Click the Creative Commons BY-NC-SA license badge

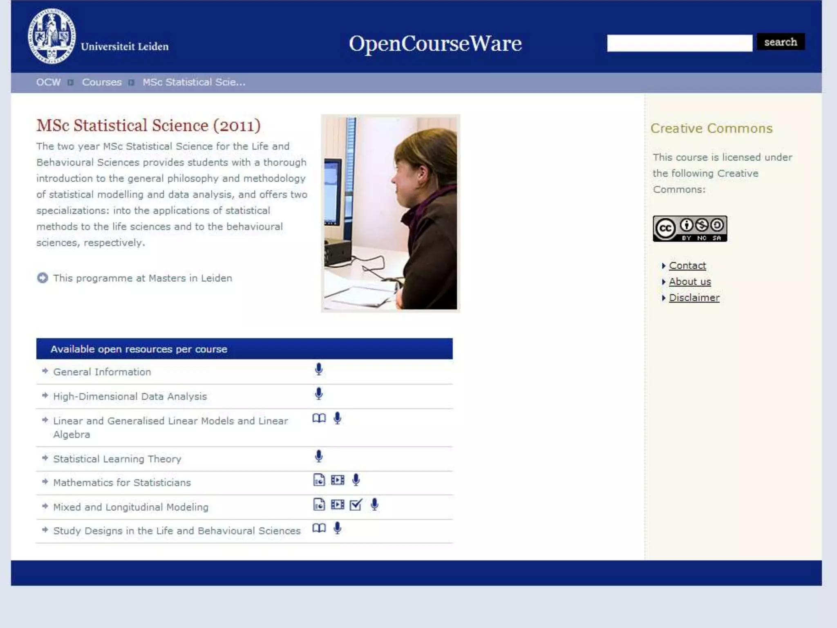pyautogui.click(x=689, y=229)
